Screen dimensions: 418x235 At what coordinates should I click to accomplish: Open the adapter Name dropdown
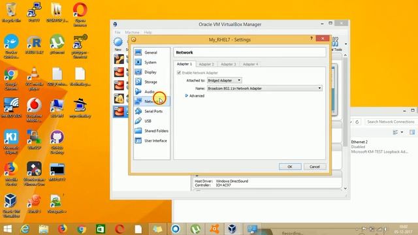coord(265,88)
